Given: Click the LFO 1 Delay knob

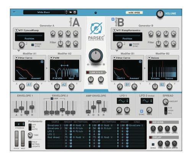Looking at the screenshot, I should 119,110.
